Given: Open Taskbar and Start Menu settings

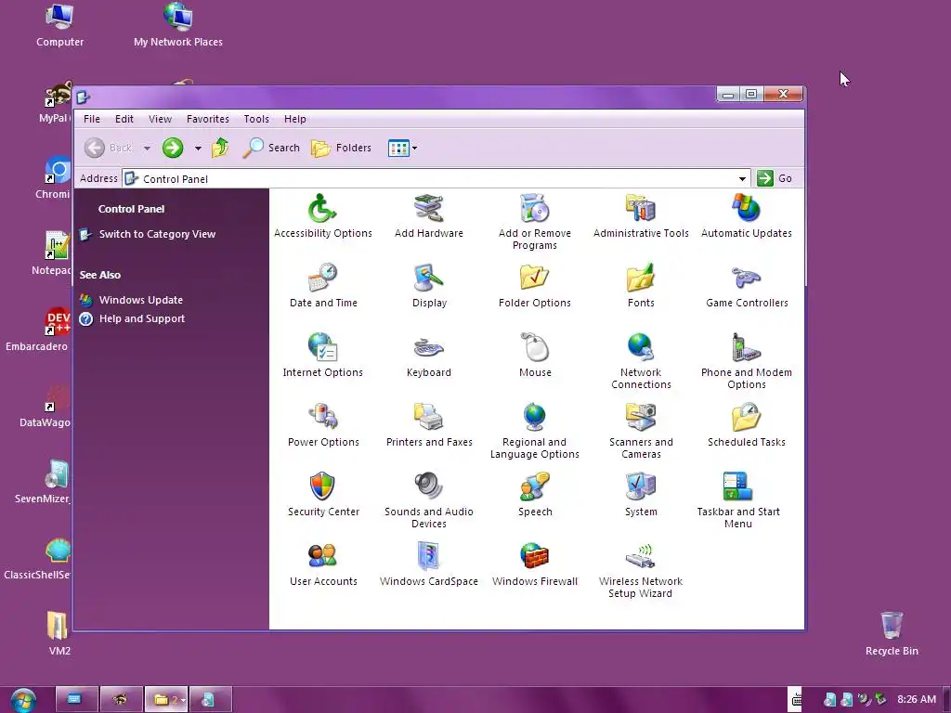Looking at the screenshot, I should (x=738, y=501).
